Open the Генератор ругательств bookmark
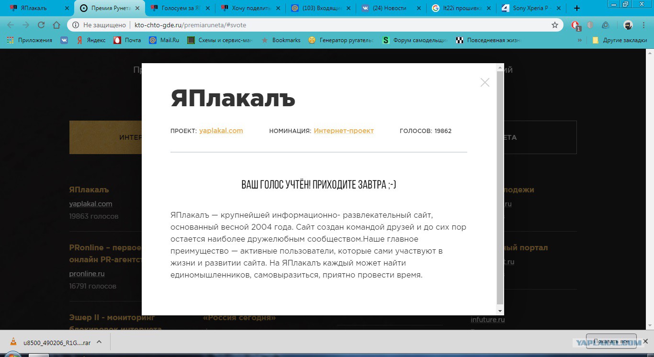 click(341, 40)
